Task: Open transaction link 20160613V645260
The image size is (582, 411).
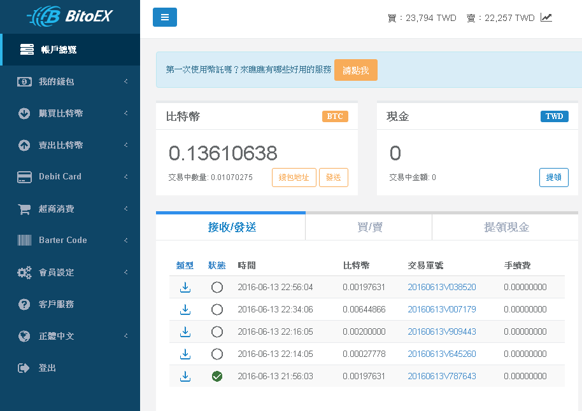Action: coord(442,354)
